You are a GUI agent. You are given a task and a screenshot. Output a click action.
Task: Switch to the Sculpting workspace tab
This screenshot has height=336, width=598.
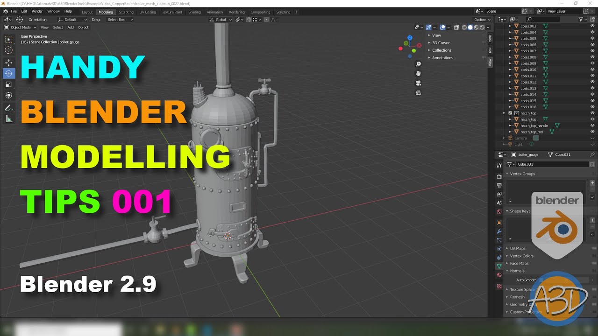tap(126, 12)
